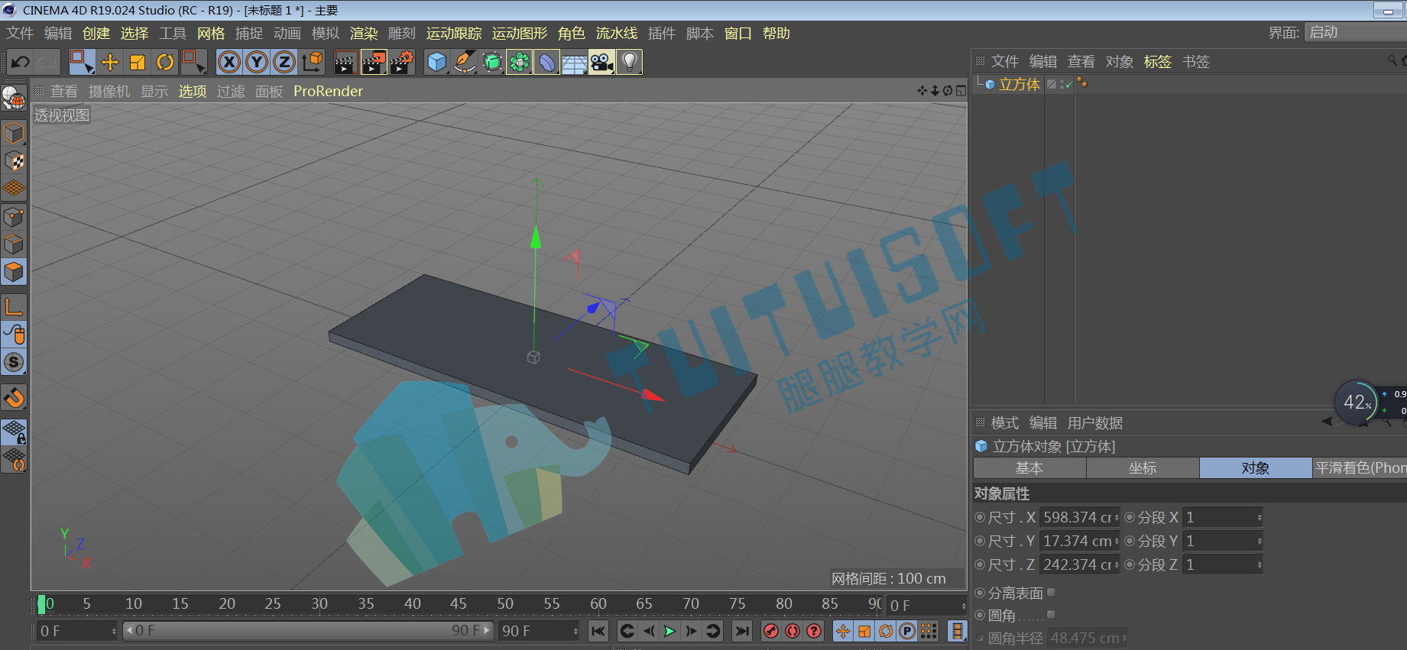Open the deformer (bend) object menu
This screenshot has width=1407, height=650.
point(547,62)
